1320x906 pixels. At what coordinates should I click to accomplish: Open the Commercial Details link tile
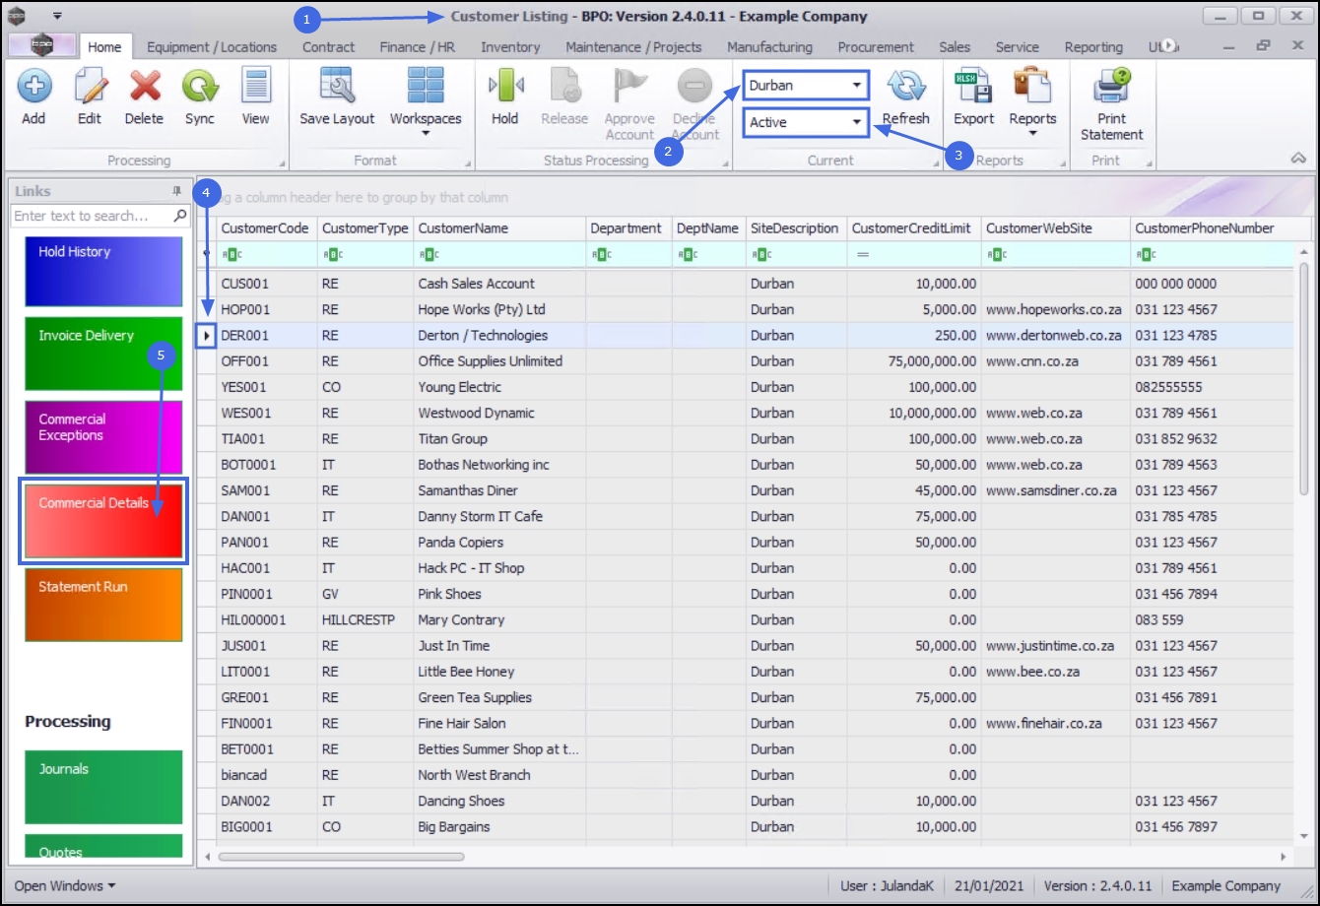[103, 522]
